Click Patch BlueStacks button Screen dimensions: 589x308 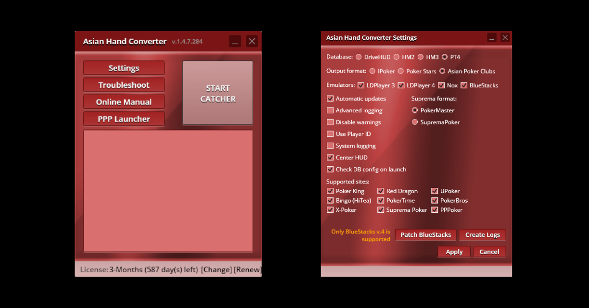click(426, 235)
